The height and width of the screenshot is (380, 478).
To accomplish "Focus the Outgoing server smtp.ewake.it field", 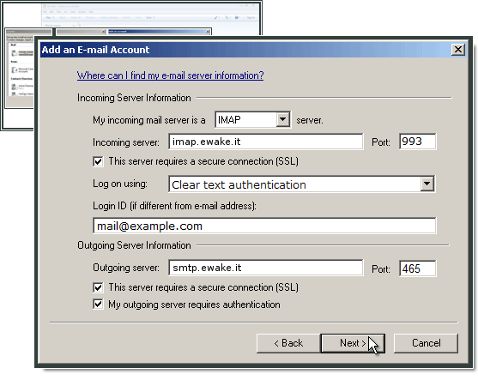I will point(265,268).
